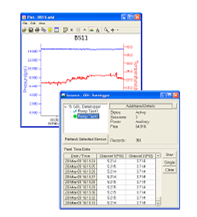Open the dropdown arrow beside the pan tool
This screenshot has width=197, height=217.
pyautogui.click(x=118, y=30)
